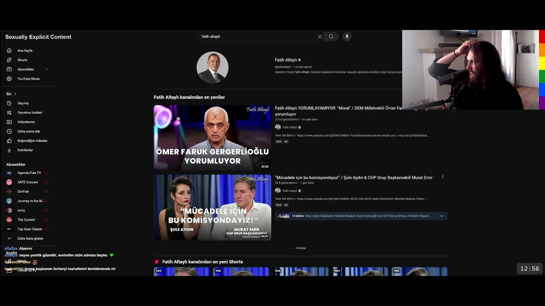Open Geçmiş history clock icon

(9, 103)
